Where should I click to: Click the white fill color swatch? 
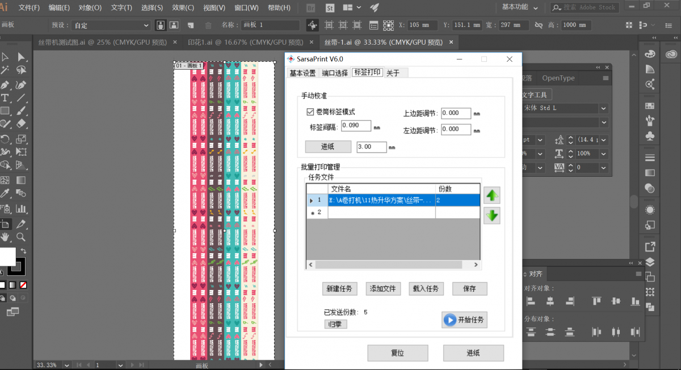coord(7,257)
